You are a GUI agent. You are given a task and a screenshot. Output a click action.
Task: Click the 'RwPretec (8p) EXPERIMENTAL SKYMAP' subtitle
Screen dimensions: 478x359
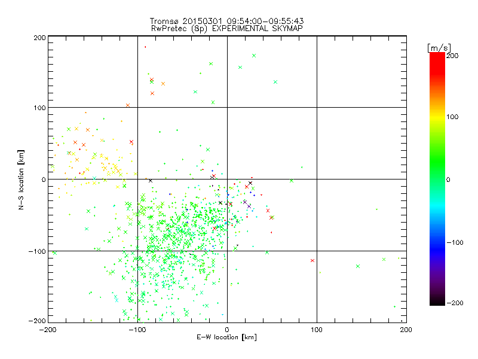227,29
